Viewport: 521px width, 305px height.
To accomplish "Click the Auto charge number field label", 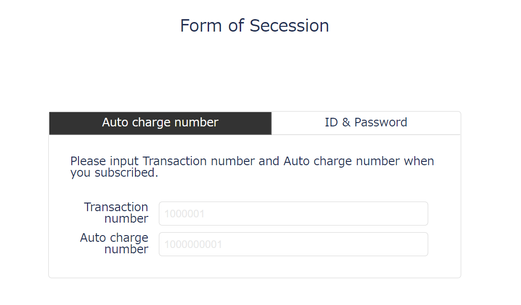I will [x=114, y=243].
